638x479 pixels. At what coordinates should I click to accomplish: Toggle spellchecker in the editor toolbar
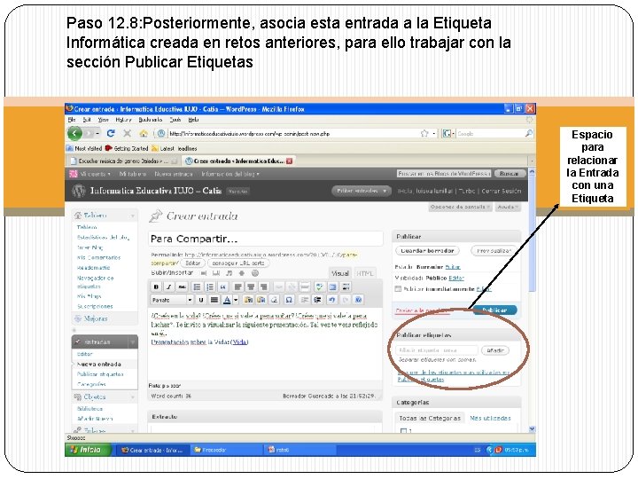[319, 287]
